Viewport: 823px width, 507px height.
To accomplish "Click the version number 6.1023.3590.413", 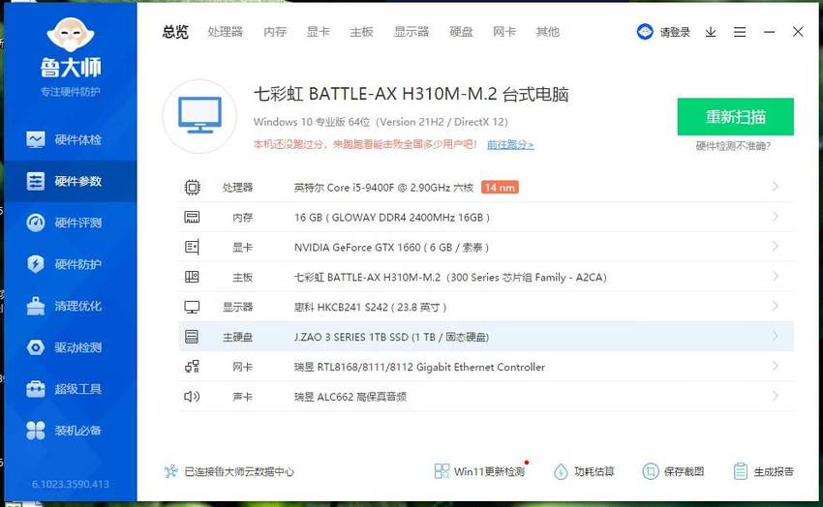I will point(71,484).
